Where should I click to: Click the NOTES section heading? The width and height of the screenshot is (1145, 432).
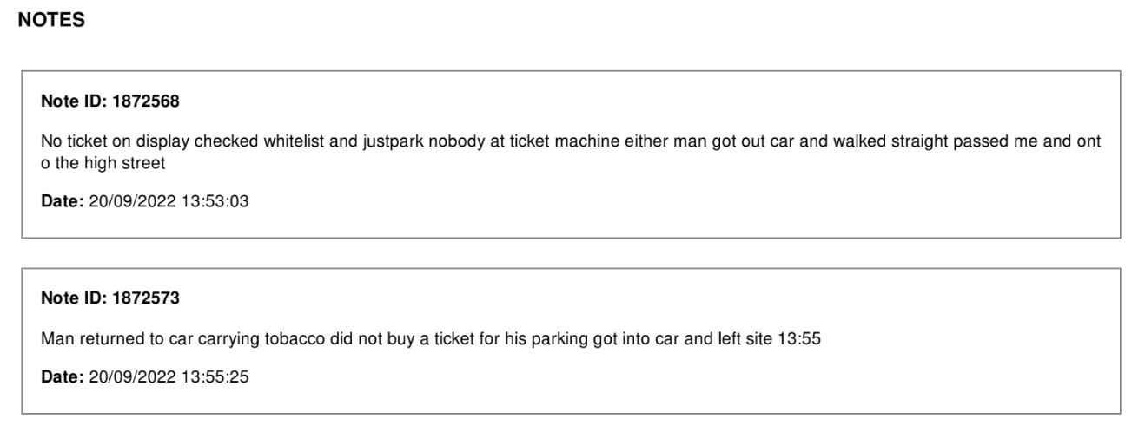(x=51, y=22)
